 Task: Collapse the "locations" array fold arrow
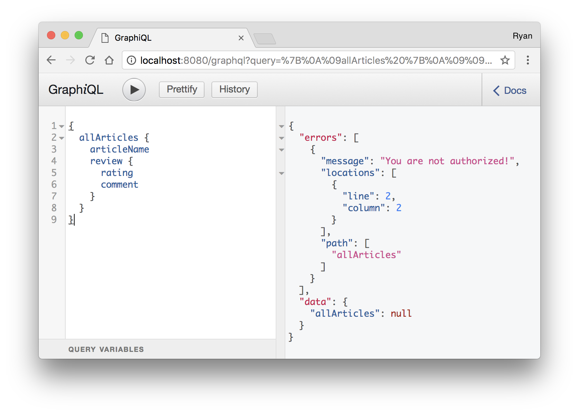[282, 173]
